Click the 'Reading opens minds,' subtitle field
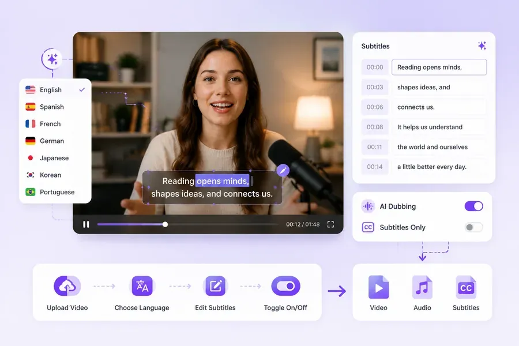This screenshot has height=346, width=519. click(x=439, y=67)
